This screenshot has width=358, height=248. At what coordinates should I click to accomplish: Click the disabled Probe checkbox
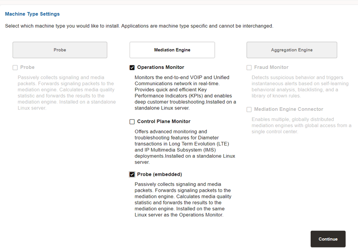(x=15, y=67)
